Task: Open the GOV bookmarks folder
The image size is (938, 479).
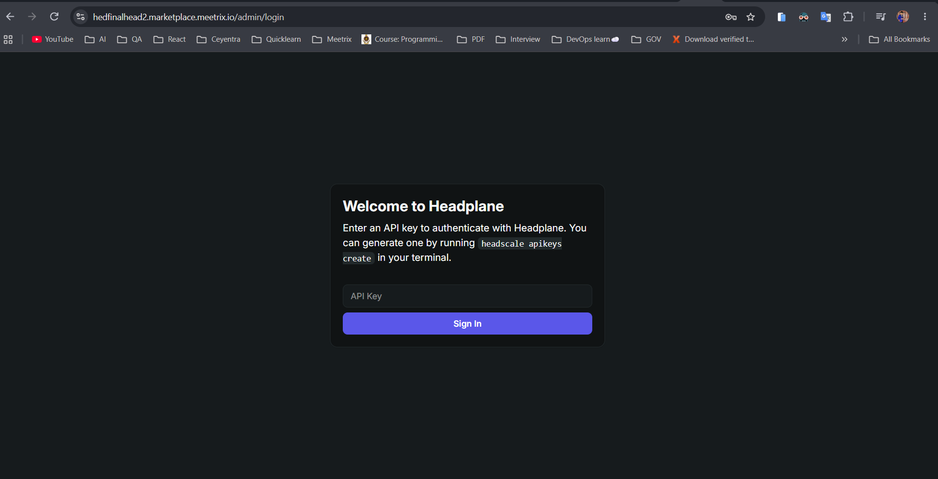Action: 646,39
